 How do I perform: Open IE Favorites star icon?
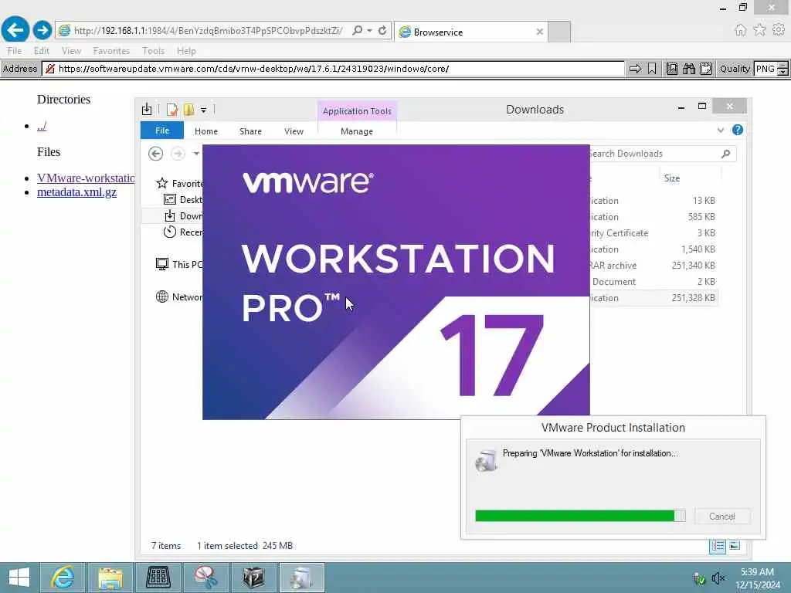(759, 30)
